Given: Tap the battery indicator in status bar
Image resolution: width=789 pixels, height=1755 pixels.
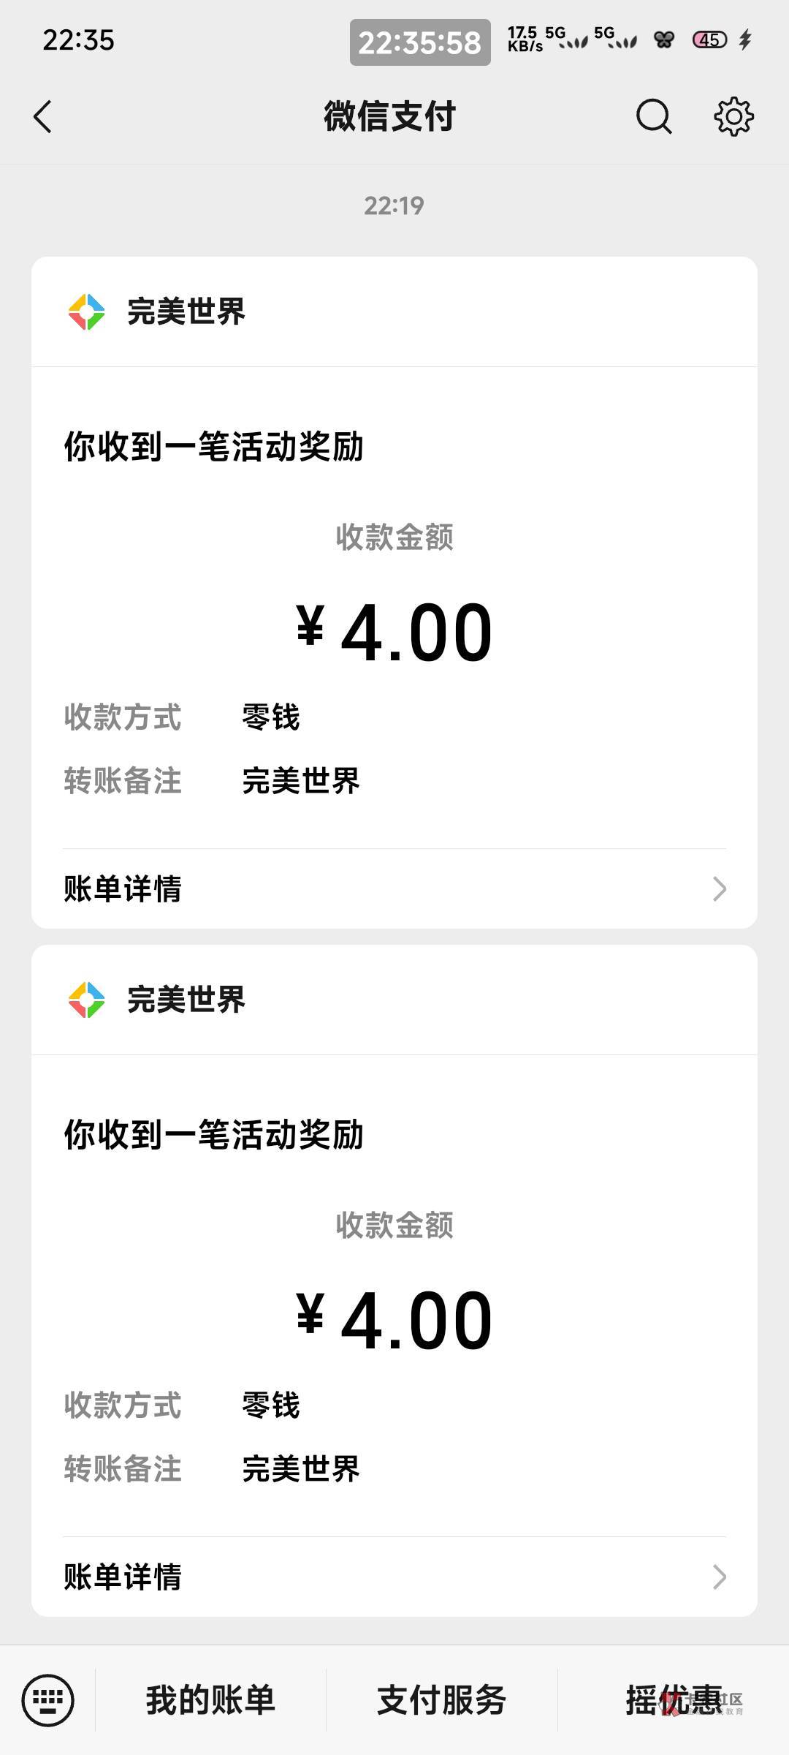Looking at the screenshot, I should (709, 39).
